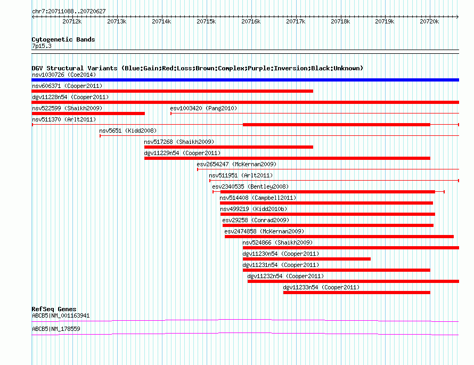Click the 20713k ruler position label
The width and height of the screenshot is (474, 365).
click(x=117, y=21)
